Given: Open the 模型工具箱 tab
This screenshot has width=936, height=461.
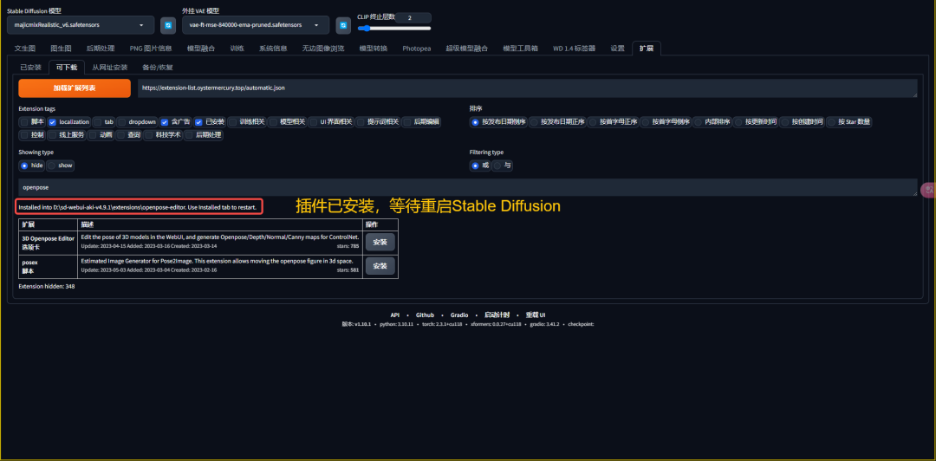Looking at the screenshot, I should (521, 49).
